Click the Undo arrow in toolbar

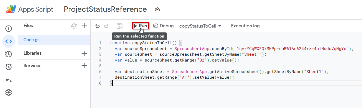[97, 26]
